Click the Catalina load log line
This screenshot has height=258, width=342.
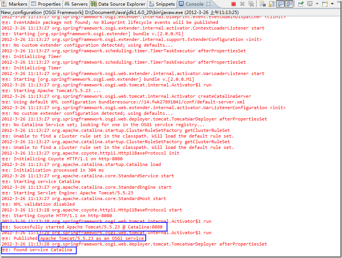tap(81, 164)
